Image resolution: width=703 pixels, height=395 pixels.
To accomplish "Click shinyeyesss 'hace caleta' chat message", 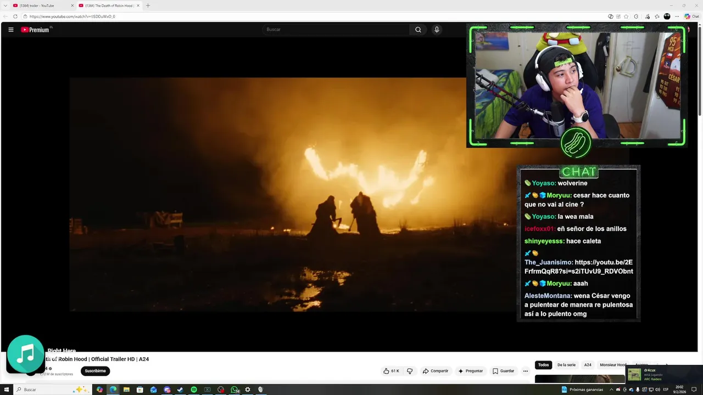I will 563,241.
